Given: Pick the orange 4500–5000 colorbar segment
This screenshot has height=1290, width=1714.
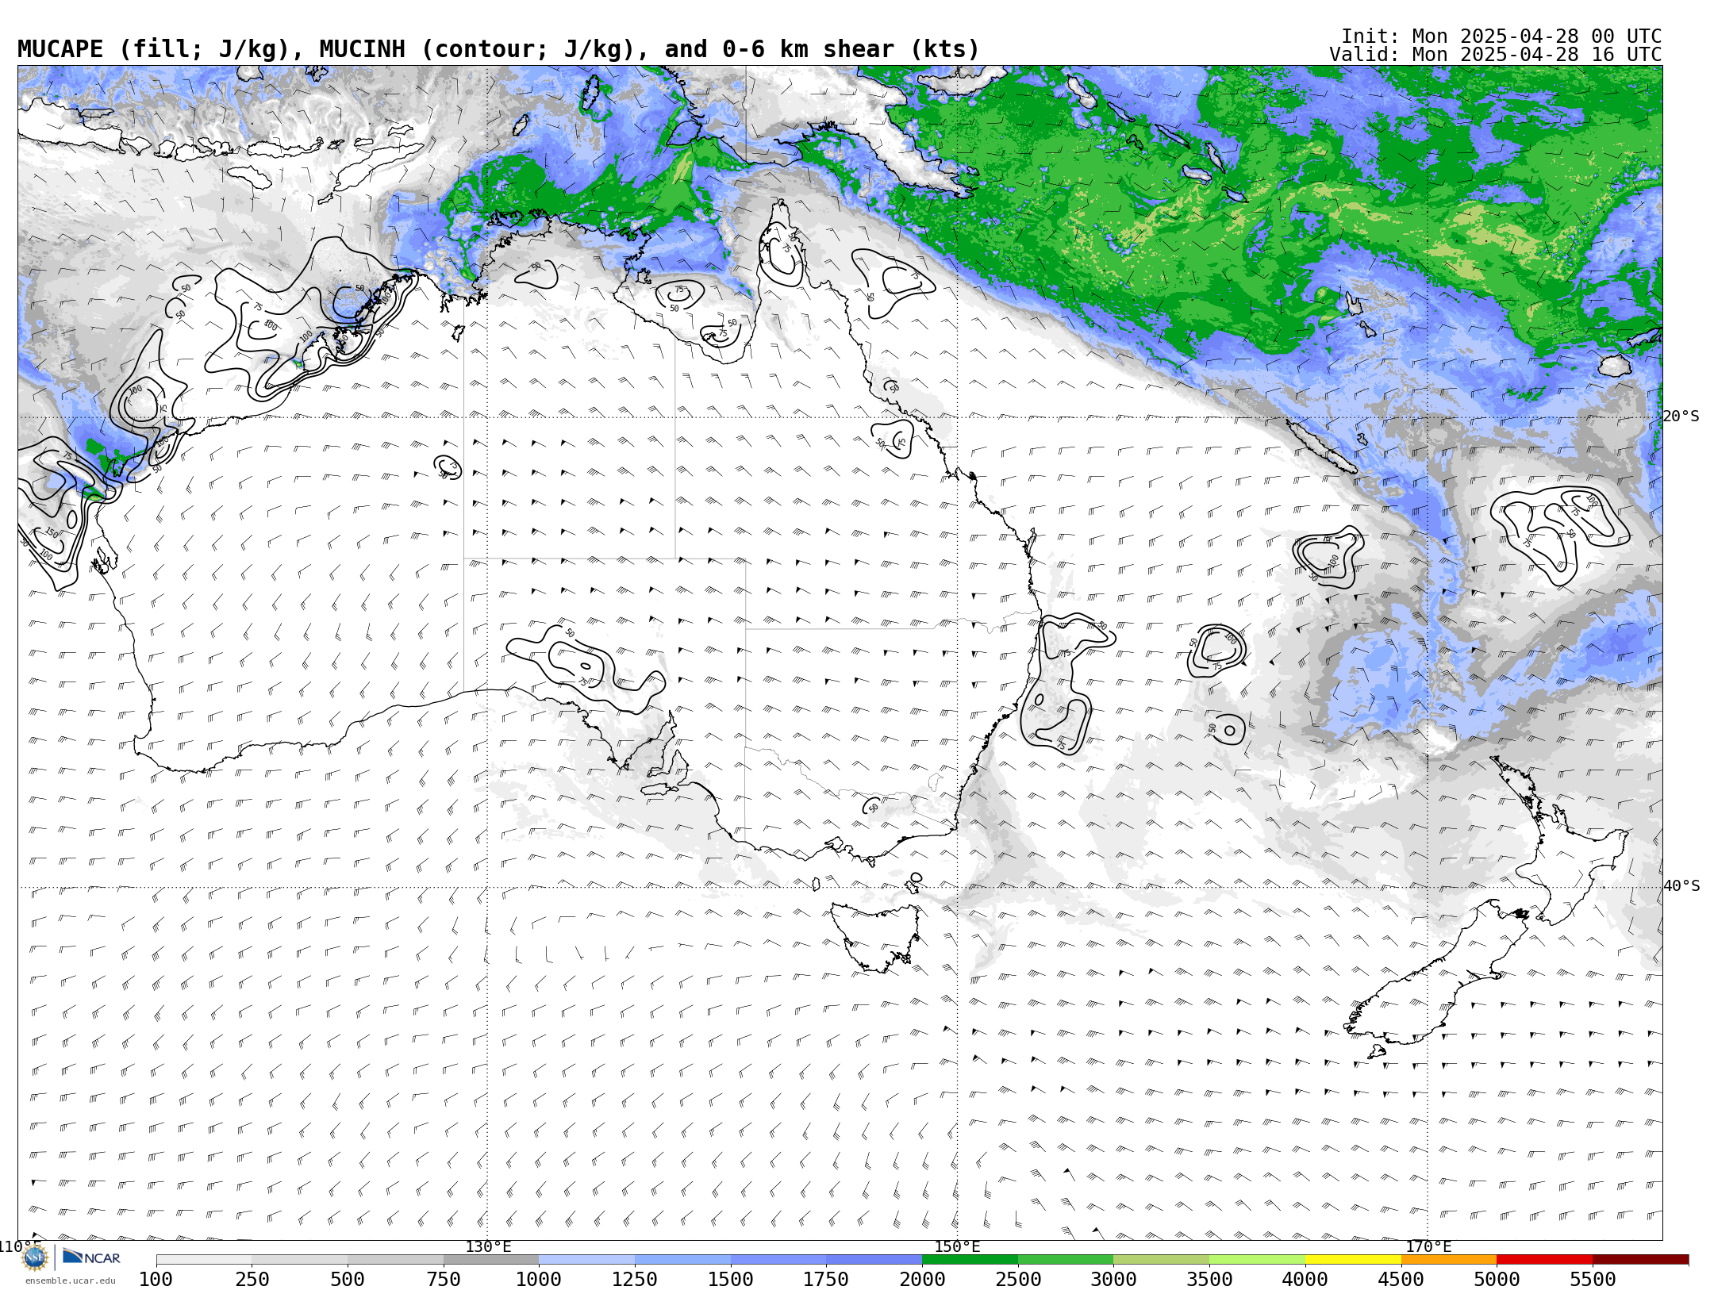Looking at the screenshot, I should 1449,1260.
